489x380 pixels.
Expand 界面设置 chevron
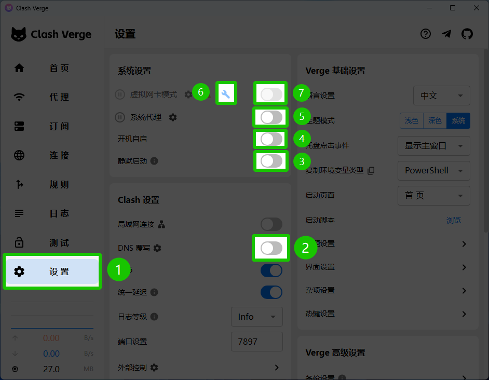(464, 267)
